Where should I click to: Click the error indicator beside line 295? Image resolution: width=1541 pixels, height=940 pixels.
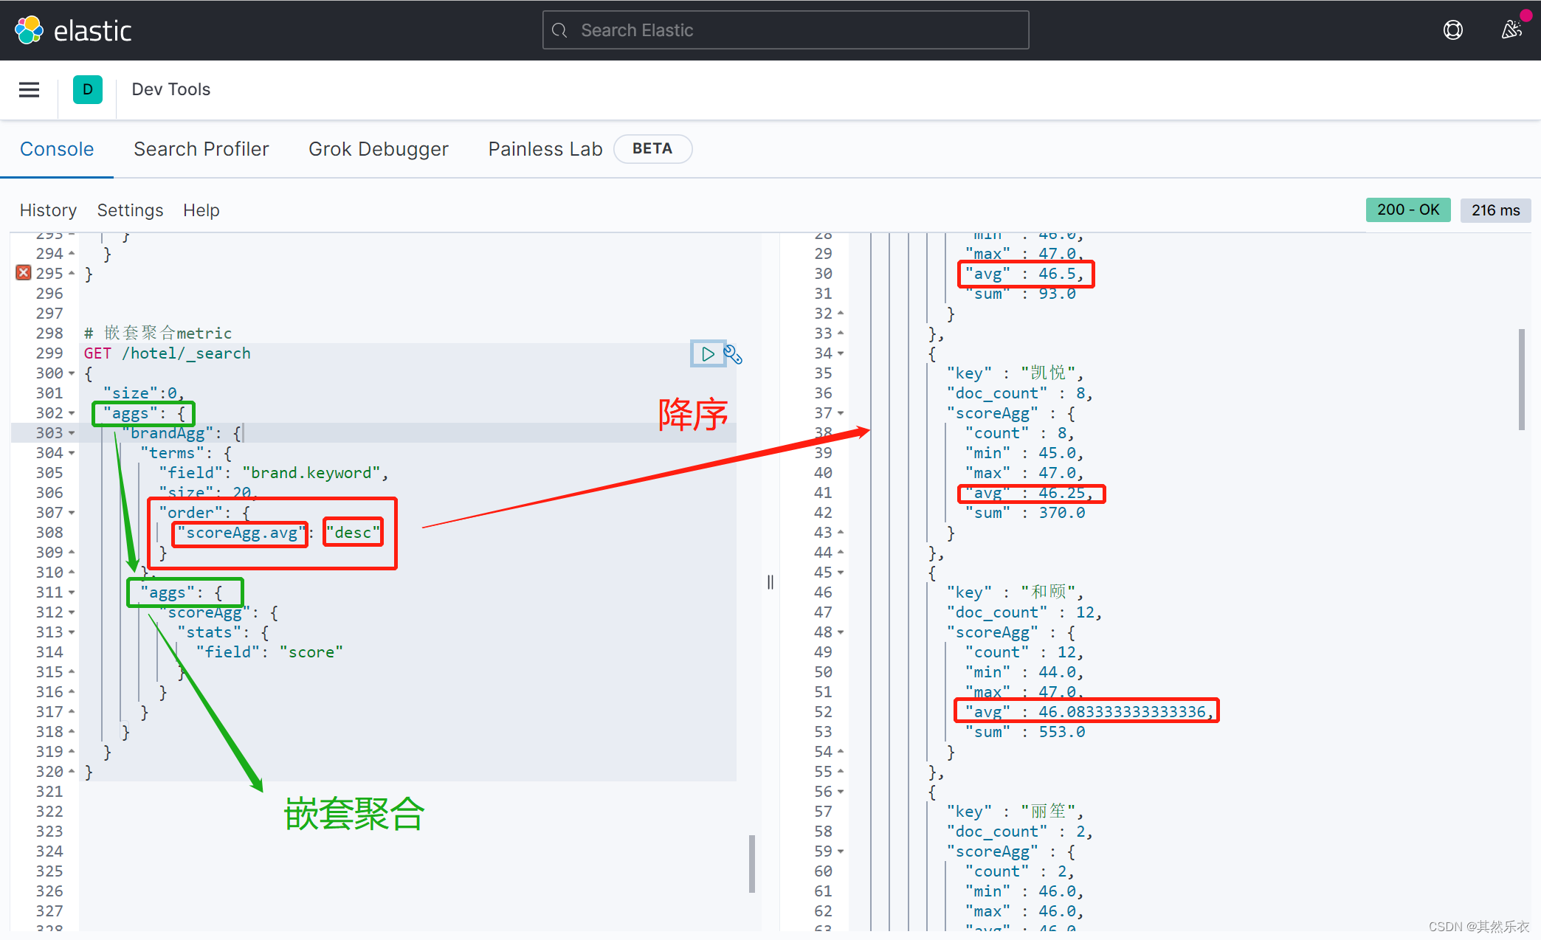point(23,272)
